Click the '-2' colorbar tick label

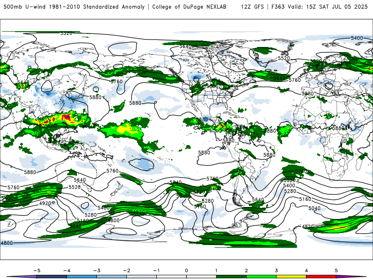coord(126,271)
